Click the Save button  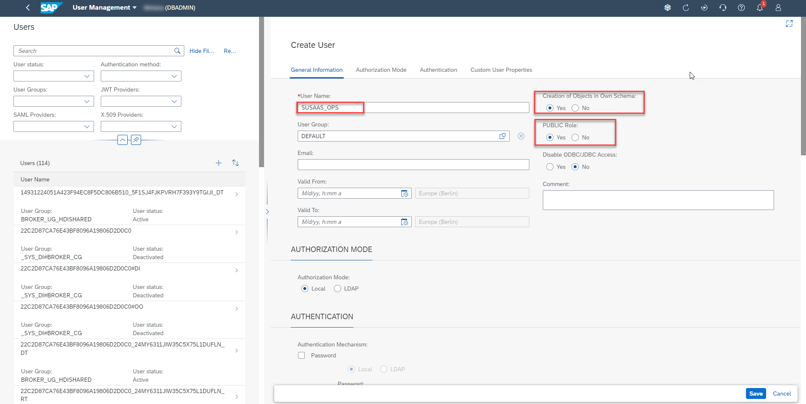[x=756, y=394]
